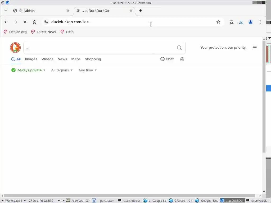Switch to News results
Viewport: 271px width, 203px height.
point(62,59)
